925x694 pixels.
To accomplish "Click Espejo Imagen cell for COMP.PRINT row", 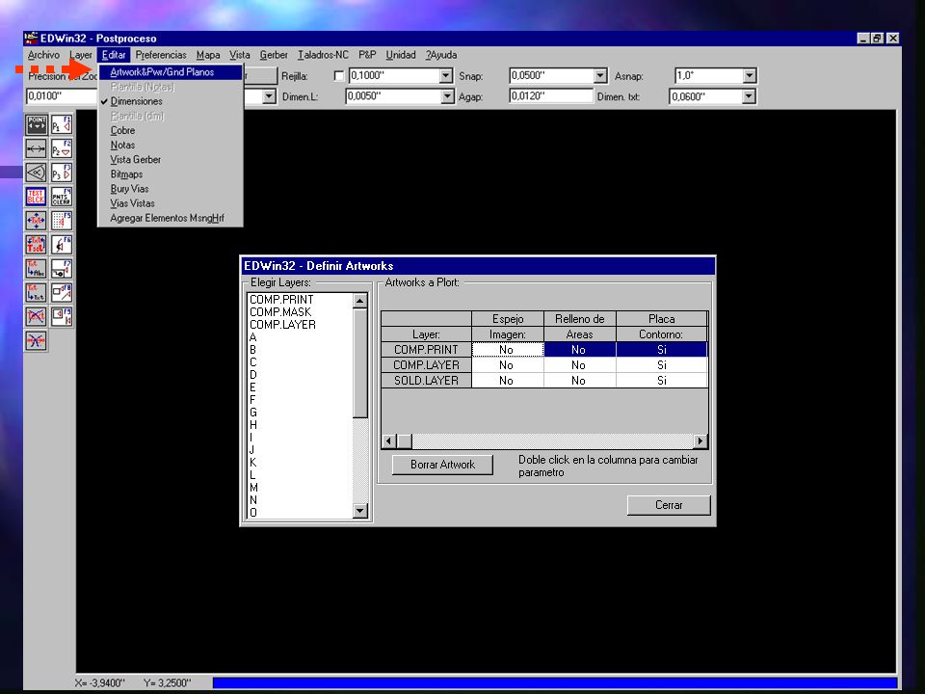I will coord(507,349).
